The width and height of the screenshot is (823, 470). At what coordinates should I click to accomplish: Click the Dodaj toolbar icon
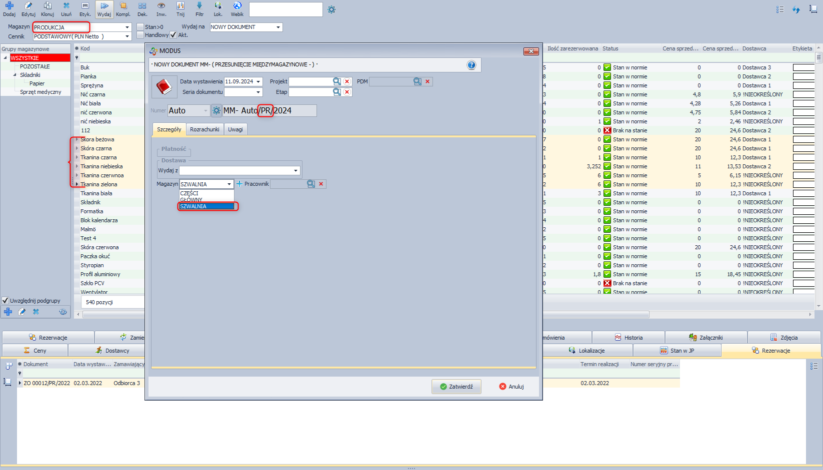pyautogui.click(x=9, y=8)
